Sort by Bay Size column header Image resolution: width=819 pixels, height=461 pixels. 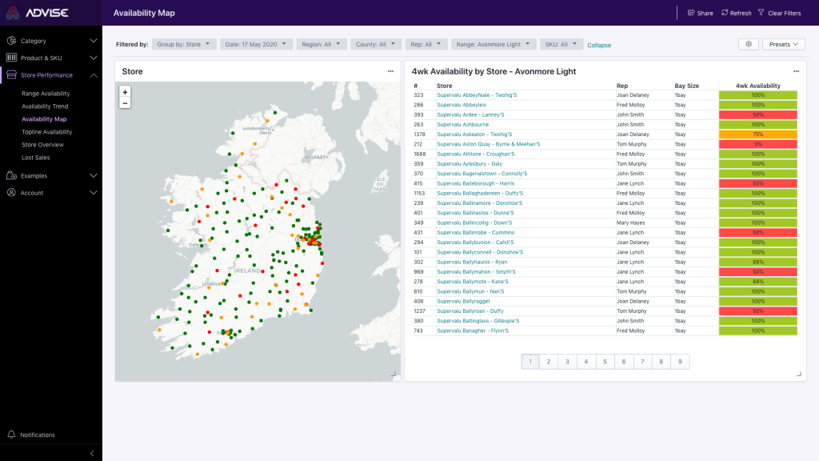(686, 86)
